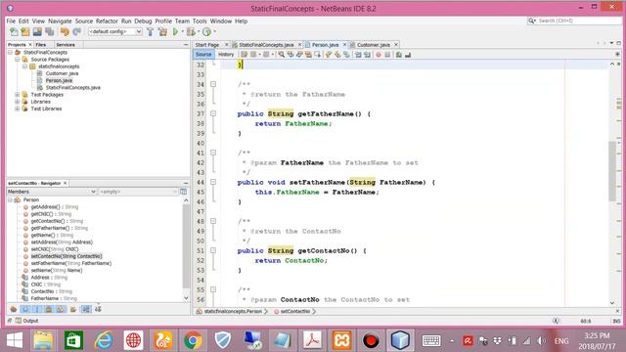
Task: Expand the Test Packages tree node
Action: (x=18, y=95)
